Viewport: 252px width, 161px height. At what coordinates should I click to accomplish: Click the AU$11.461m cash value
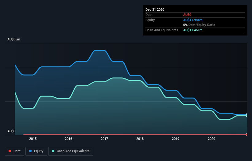pos(193,30)
